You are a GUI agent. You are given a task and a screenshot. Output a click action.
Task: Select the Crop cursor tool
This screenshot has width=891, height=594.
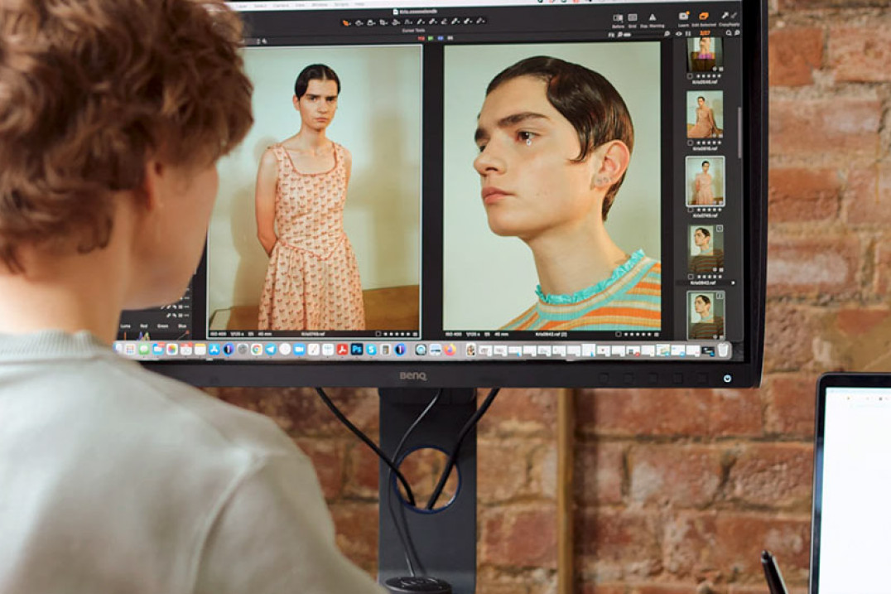(383, 23)
